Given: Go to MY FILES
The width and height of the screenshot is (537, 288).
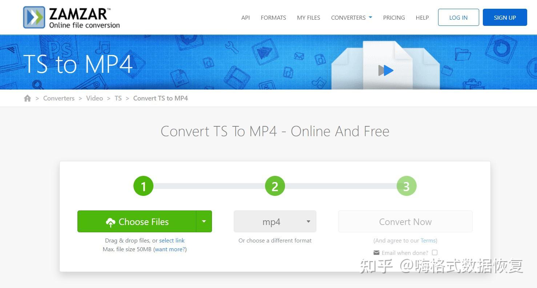Looking at the screenshot, I should [x=308, y=17].
